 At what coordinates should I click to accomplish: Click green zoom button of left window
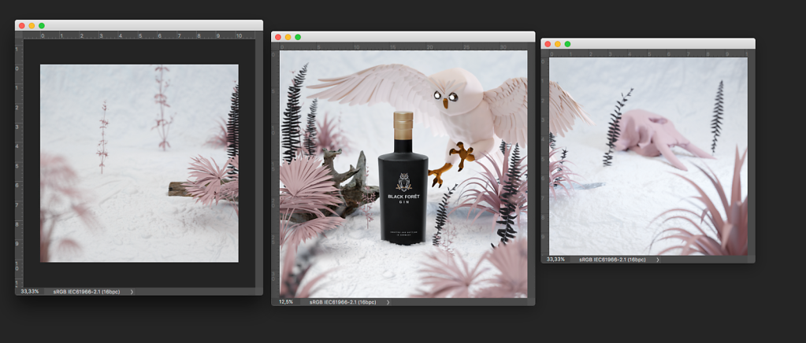click(x=42, y=26)
